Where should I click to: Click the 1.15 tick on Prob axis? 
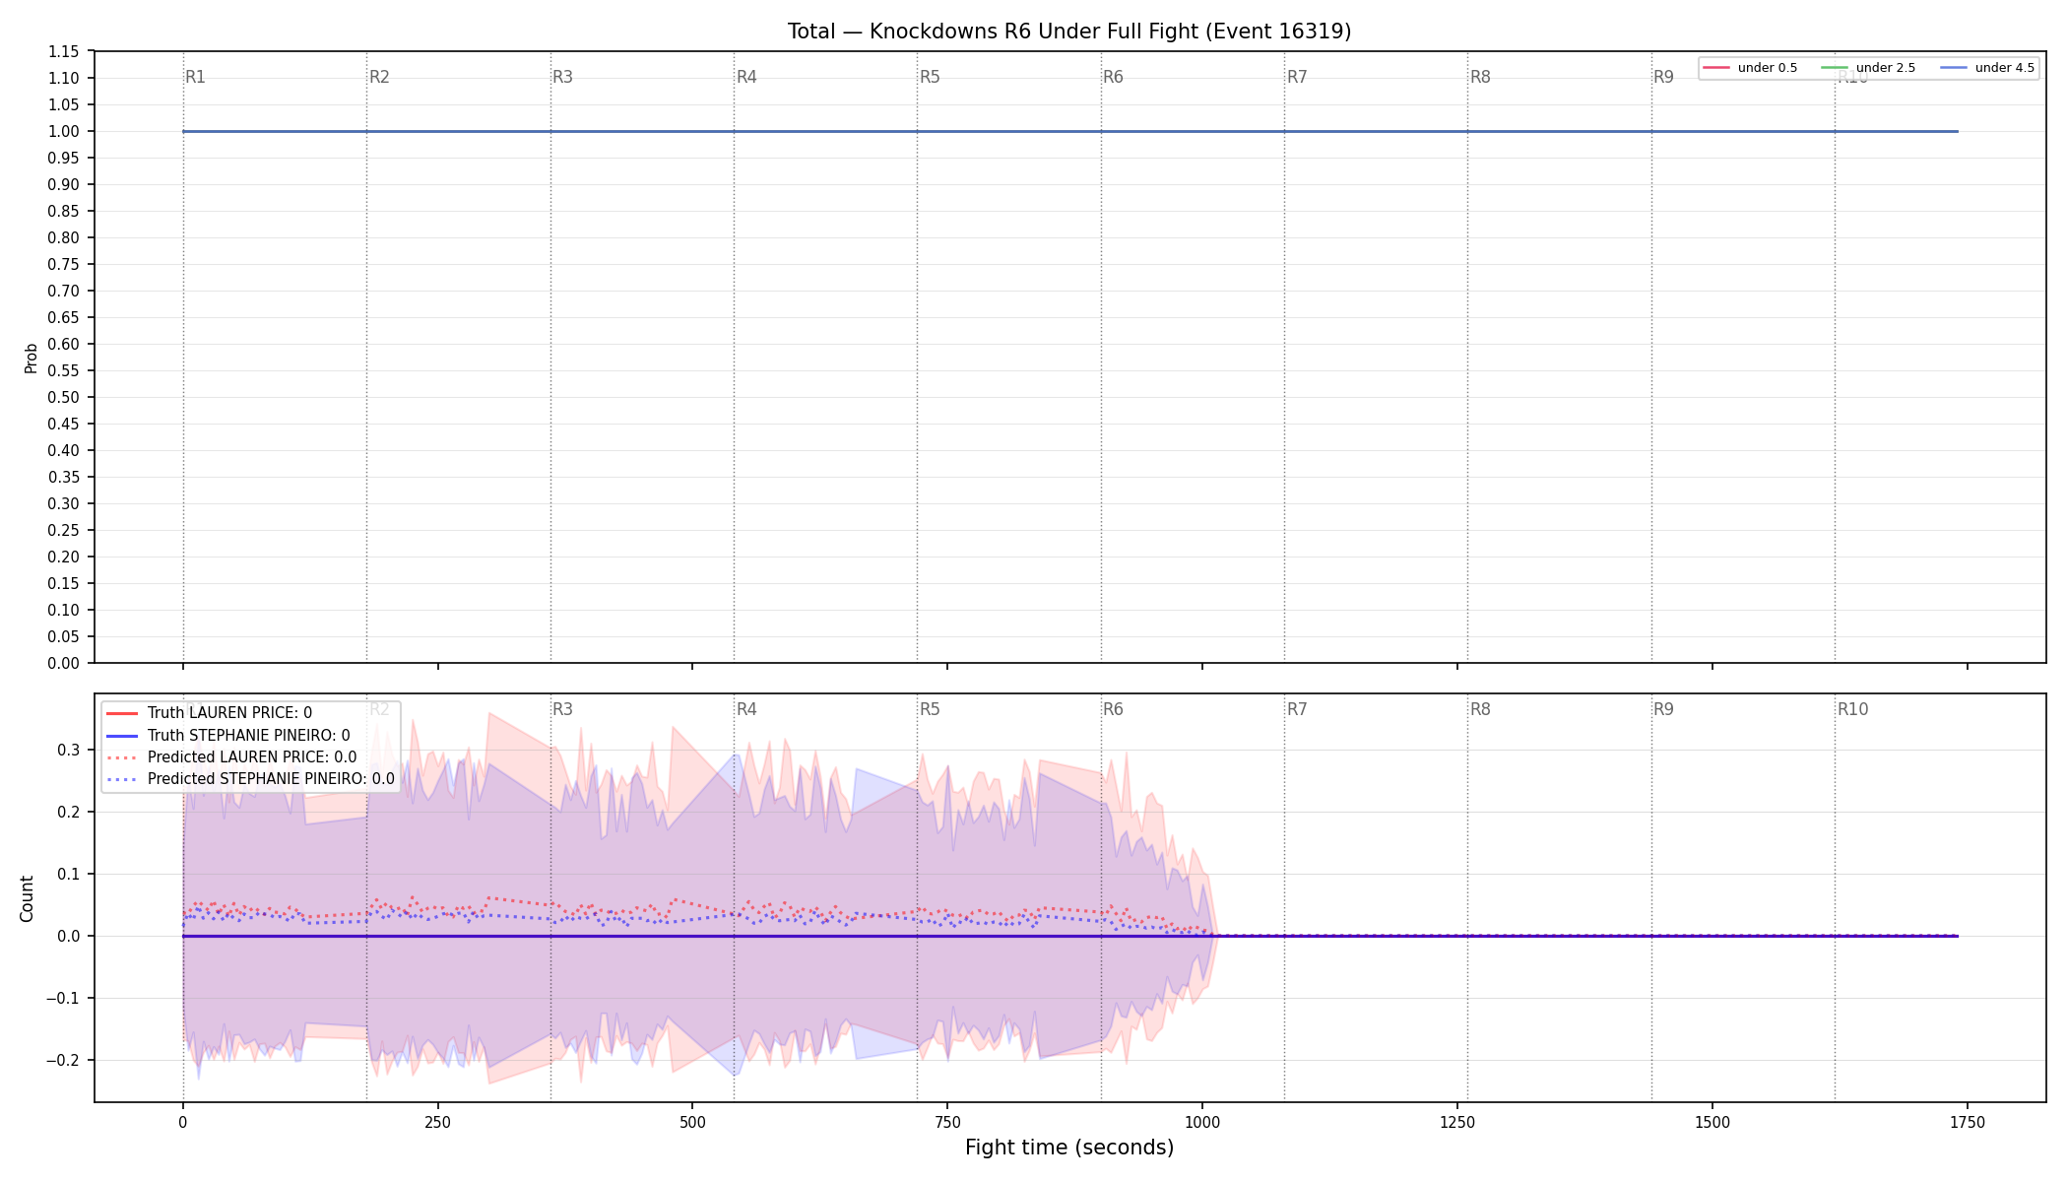tap(64, 51)
